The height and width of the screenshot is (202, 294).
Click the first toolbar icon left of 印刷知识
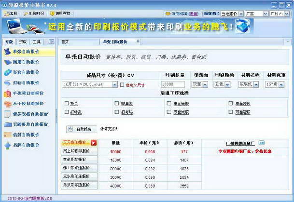coord(6,13)
